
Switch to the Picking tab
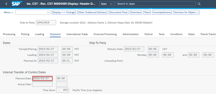click(x=25, y=34)
